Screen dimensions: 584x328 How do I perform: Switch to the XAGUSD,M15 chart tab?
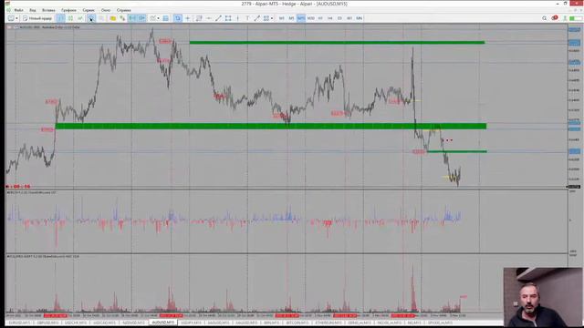coord(218,323)
